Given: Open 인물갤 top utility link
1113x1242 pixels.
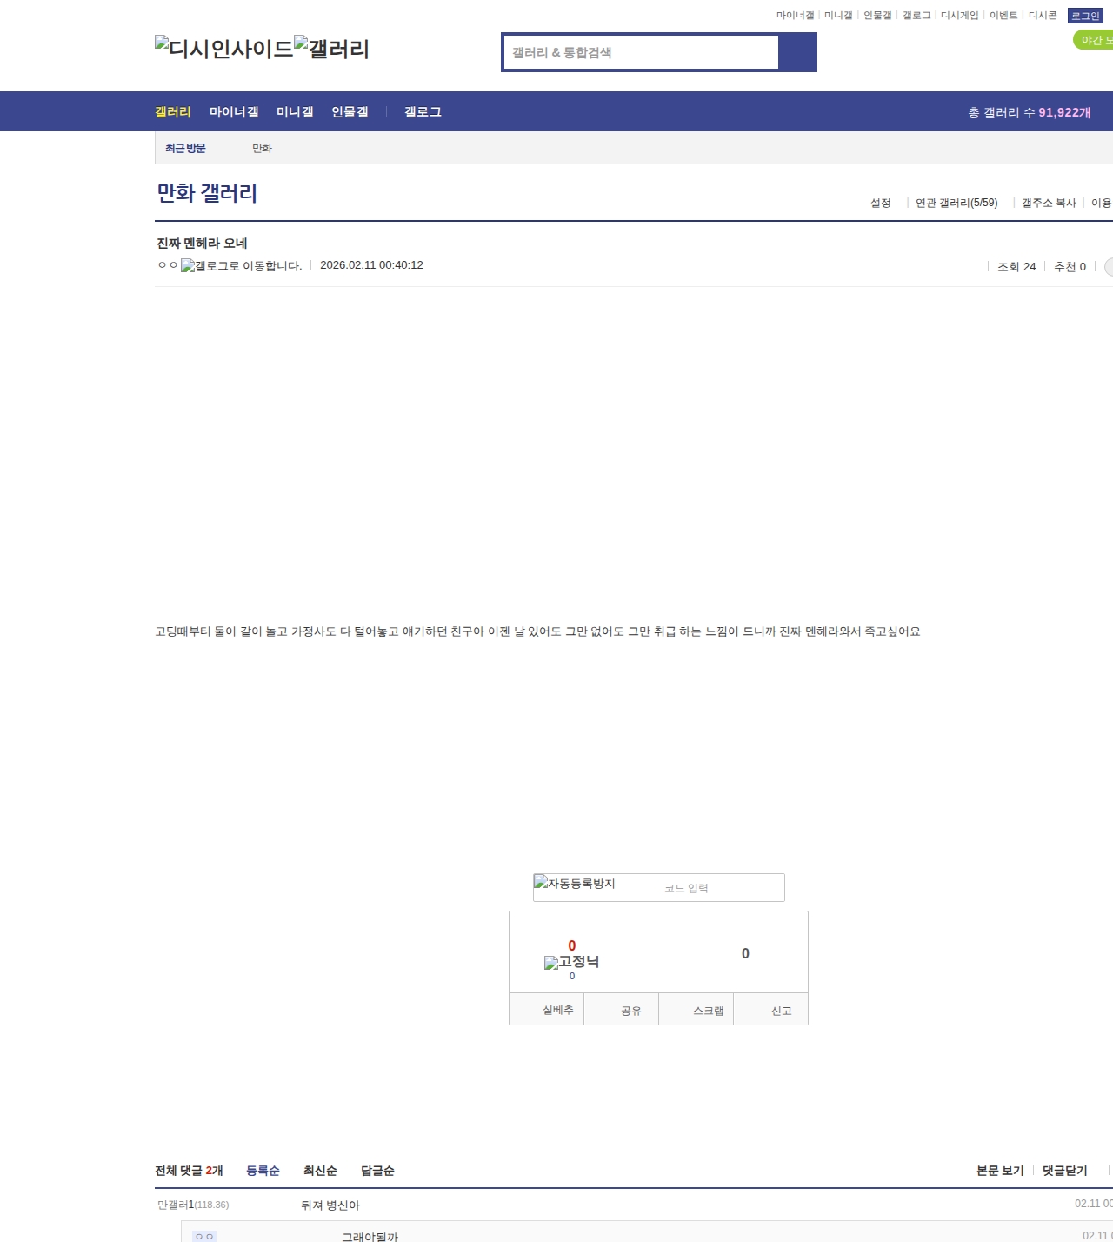Looking at the screenshot, I should [877, 16].
